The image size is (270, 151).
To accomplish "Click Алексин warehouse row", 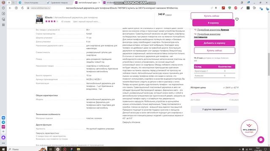I will click(214, 75).
